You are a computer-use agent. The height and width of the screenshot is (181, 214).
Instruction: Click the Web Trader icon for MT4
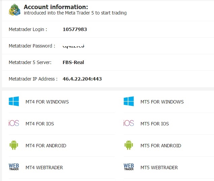click(14, 167)
